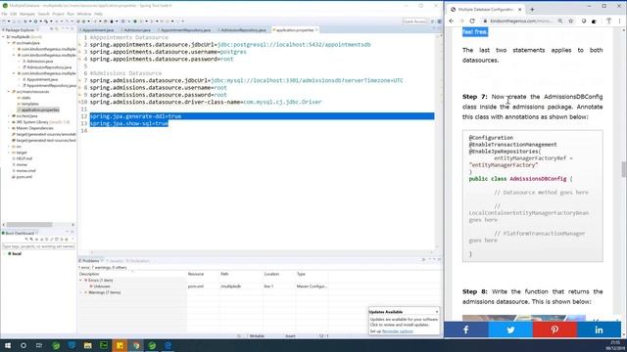Open Windows Start menu
Image resolution: width=627 pixels, height=352 pixels.
(8, 345)
